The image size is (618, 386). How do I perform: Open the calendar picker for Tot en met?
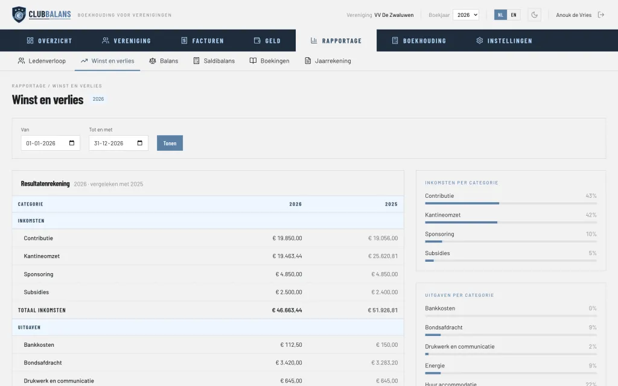(x=140, y=143)
